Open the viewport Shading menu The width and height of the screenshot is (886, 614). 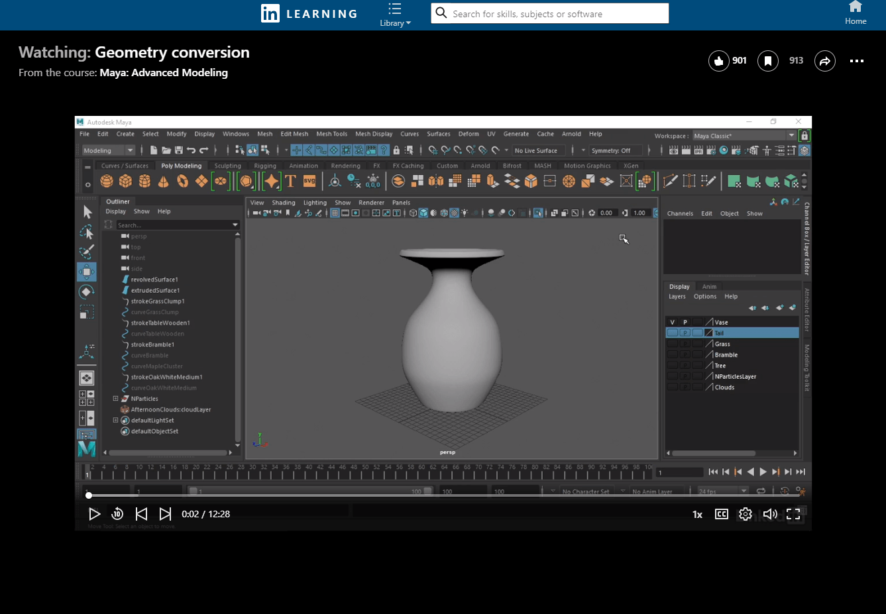click(284, 203)
